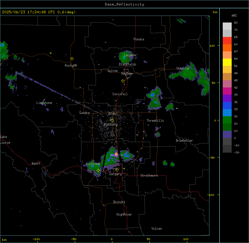
Task: Select the Didsbury label
Action: 111,124
